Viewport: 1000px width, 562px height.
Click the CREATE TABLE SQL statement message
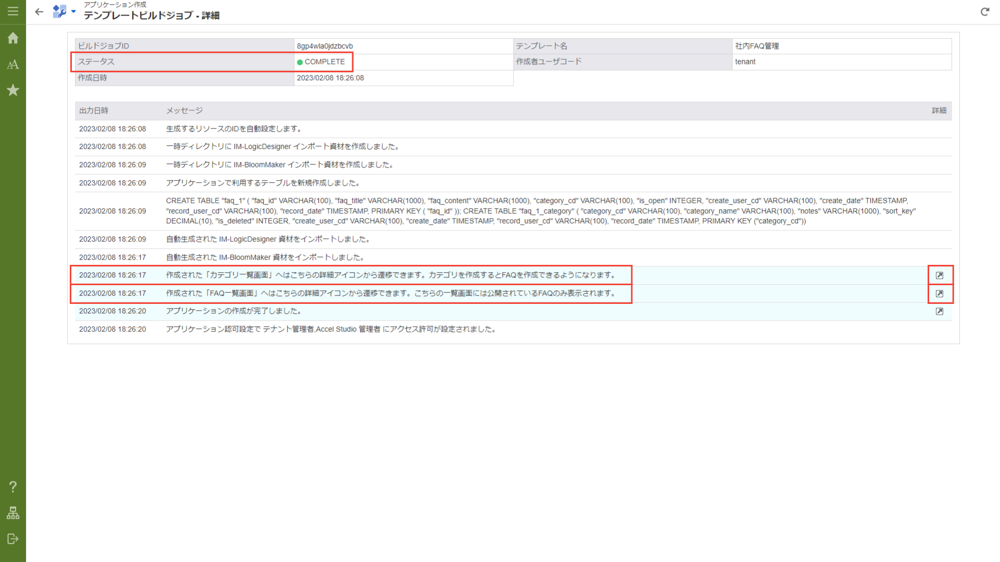[x=541, y=211]
